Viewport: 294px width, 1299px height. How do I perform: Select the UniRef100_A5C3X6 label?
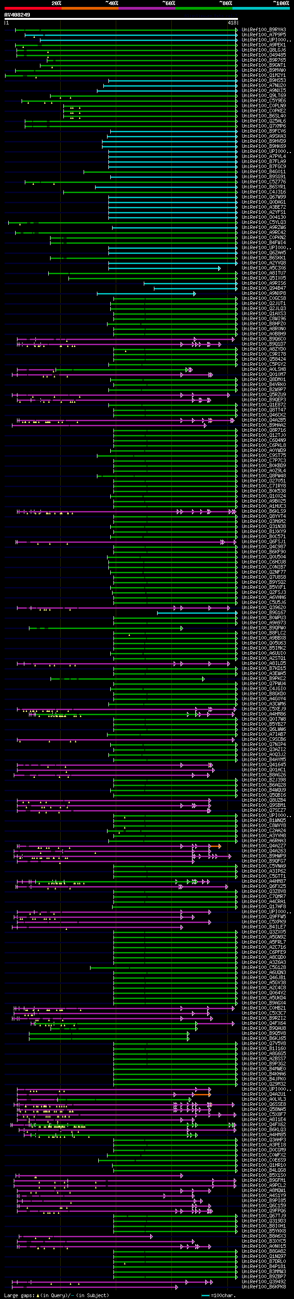point(264,268)
